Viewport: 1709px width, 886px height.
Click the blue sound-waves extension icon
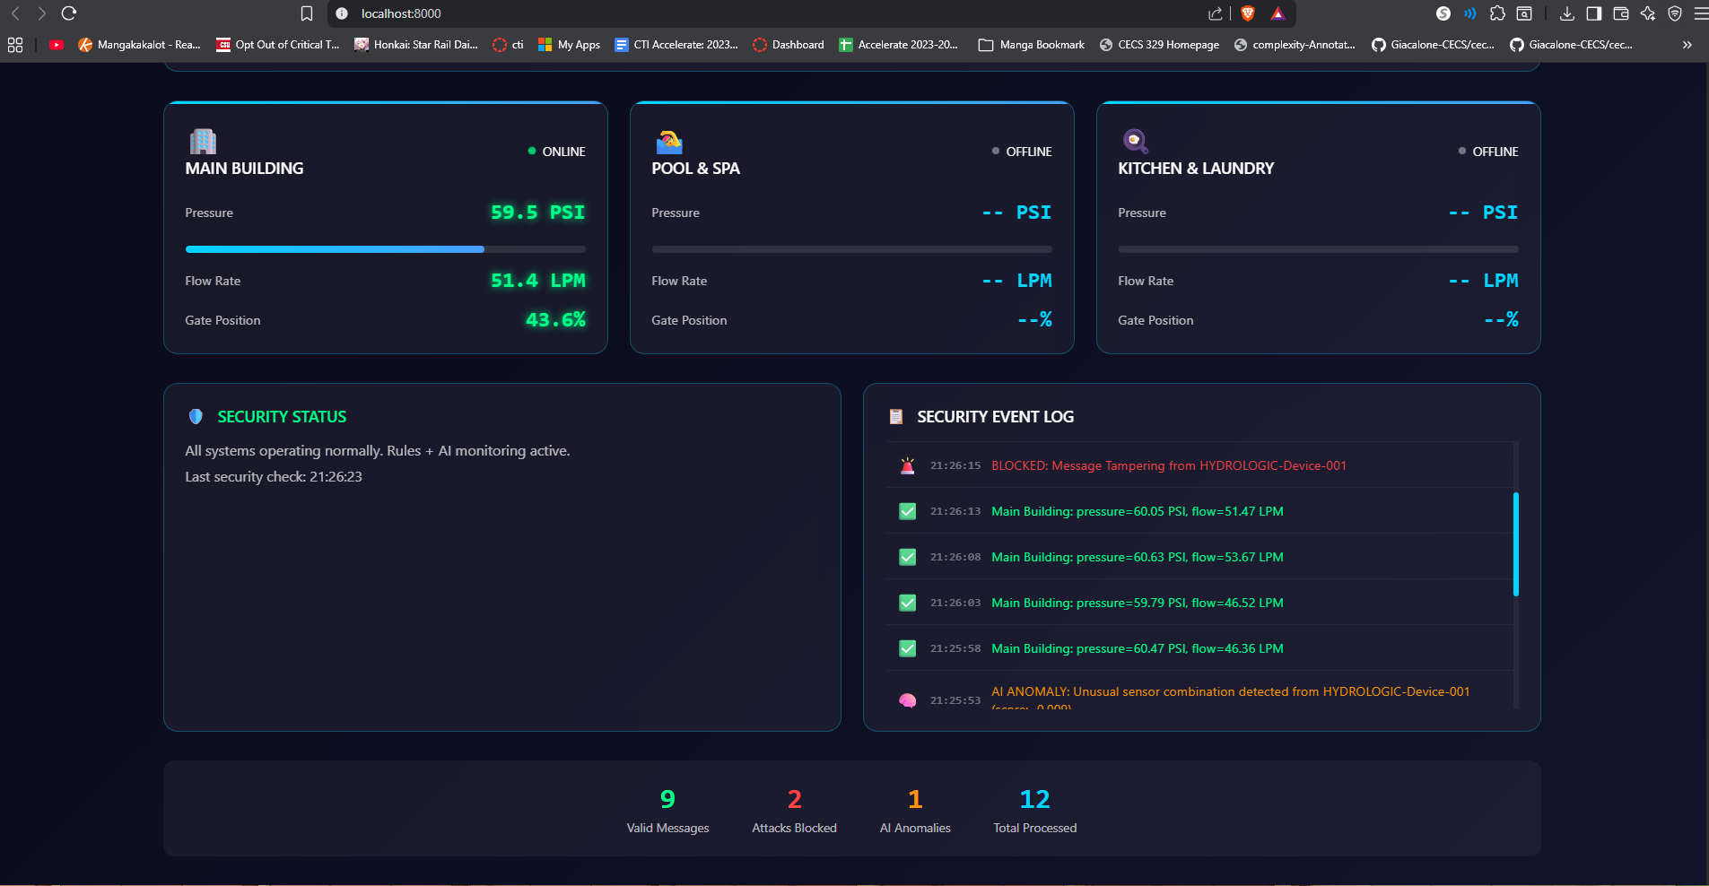[1470, 13]
